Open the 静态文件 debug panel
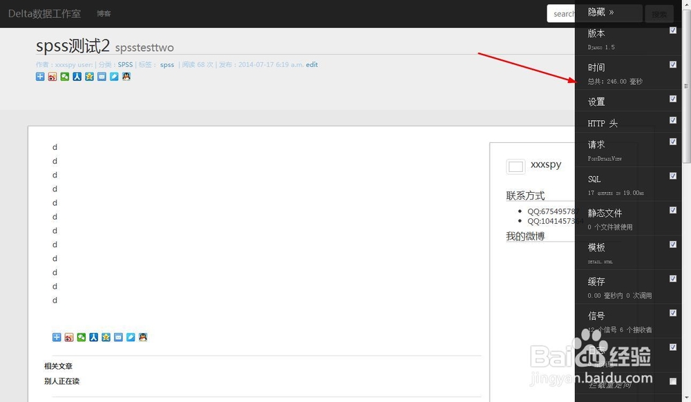The width and height of the screenshot is (691, 402). click(x=605, y=213)
